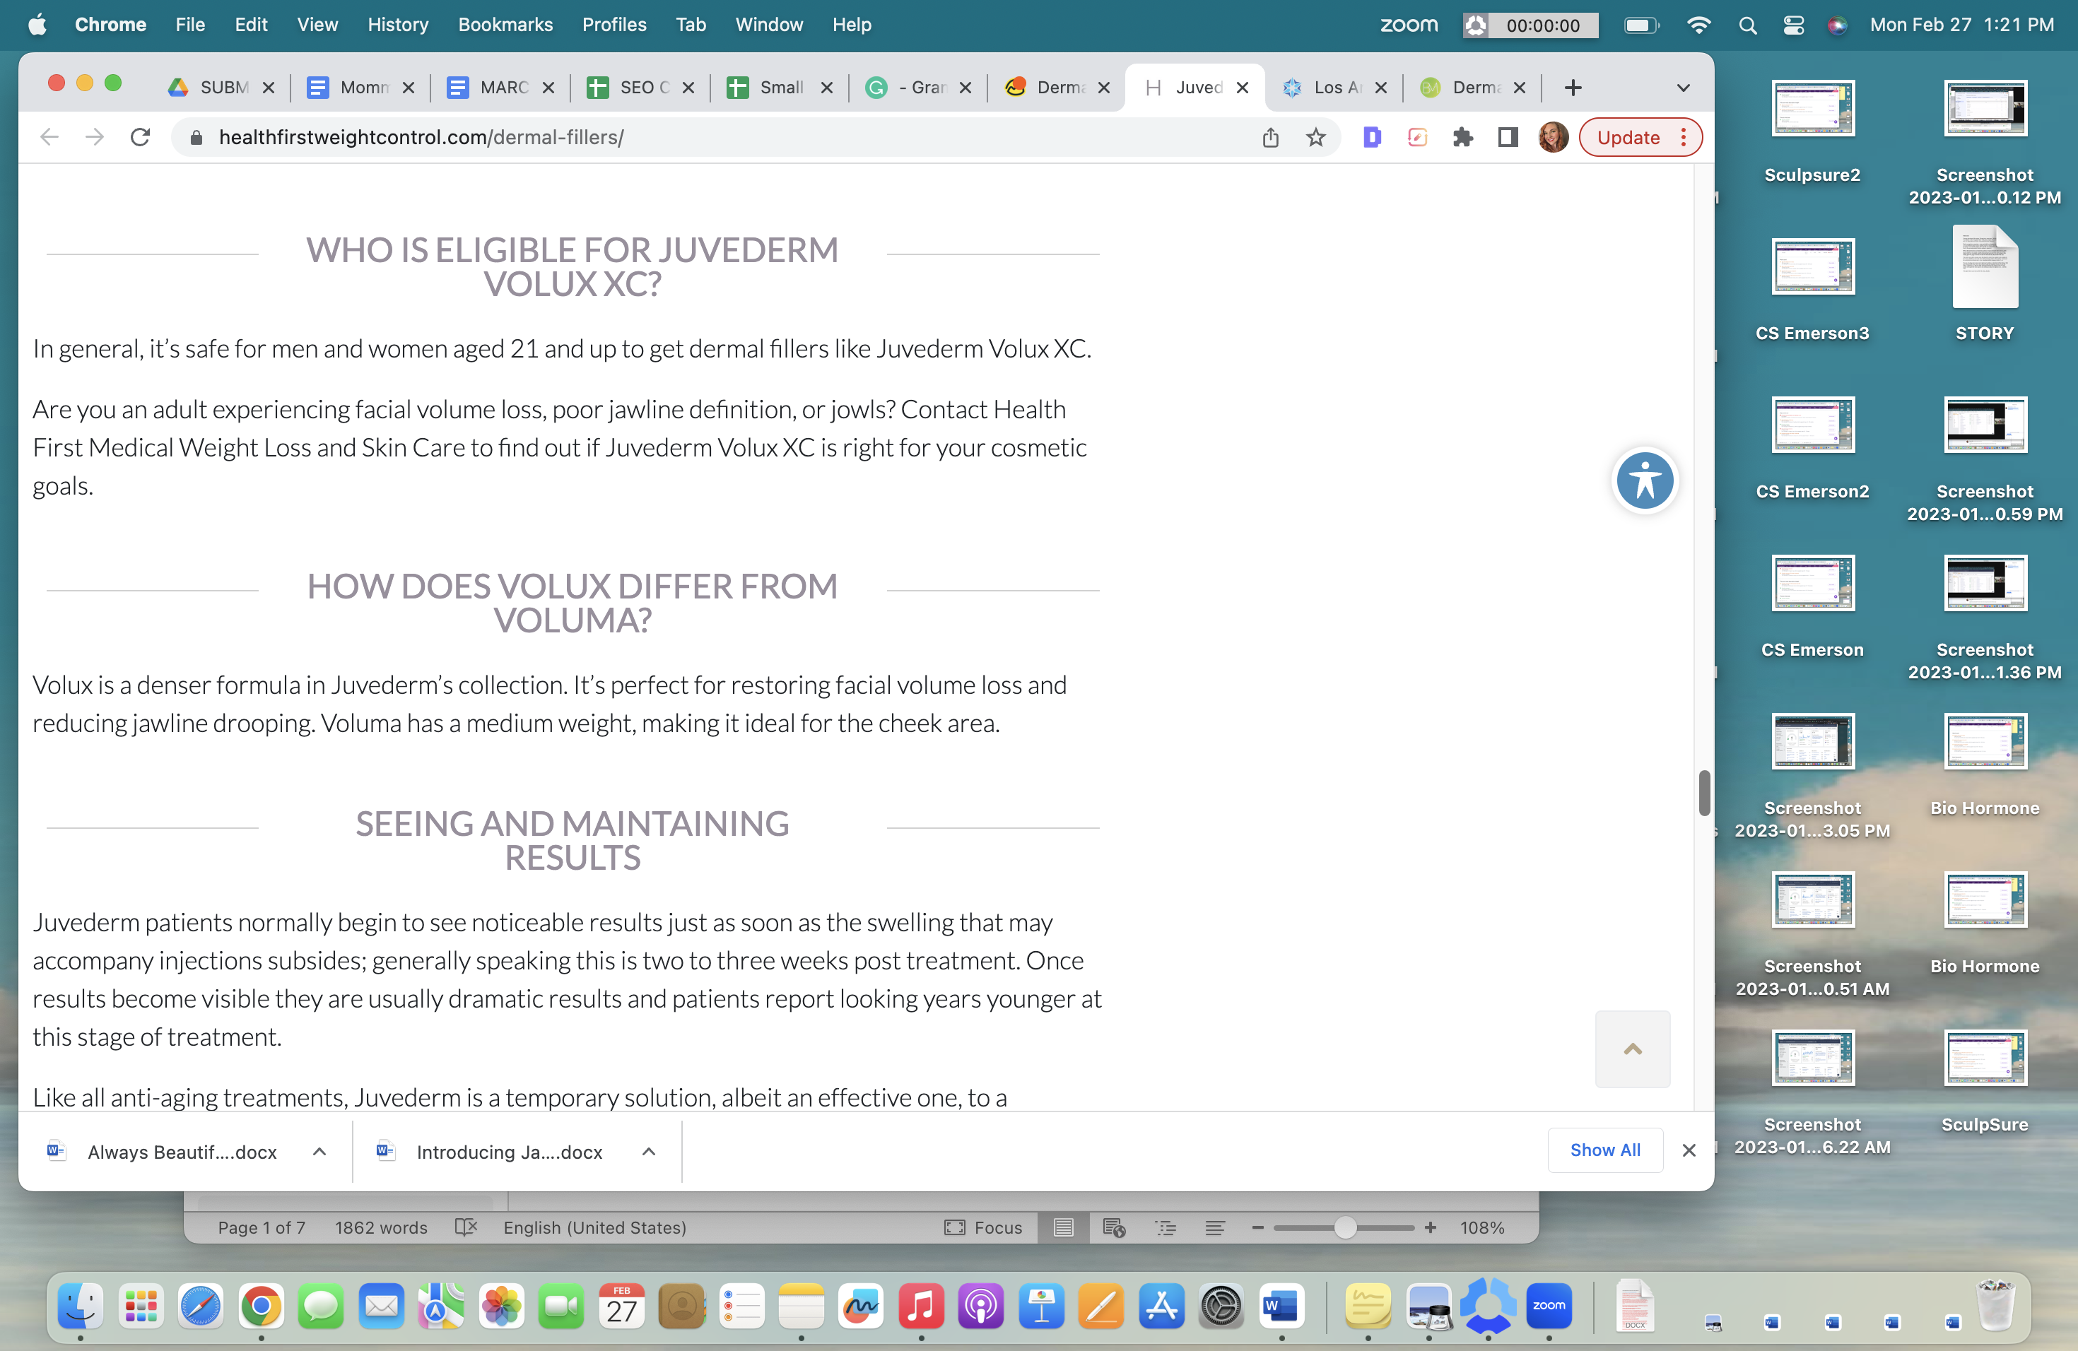Click the red Update button

click(1628, 137)
